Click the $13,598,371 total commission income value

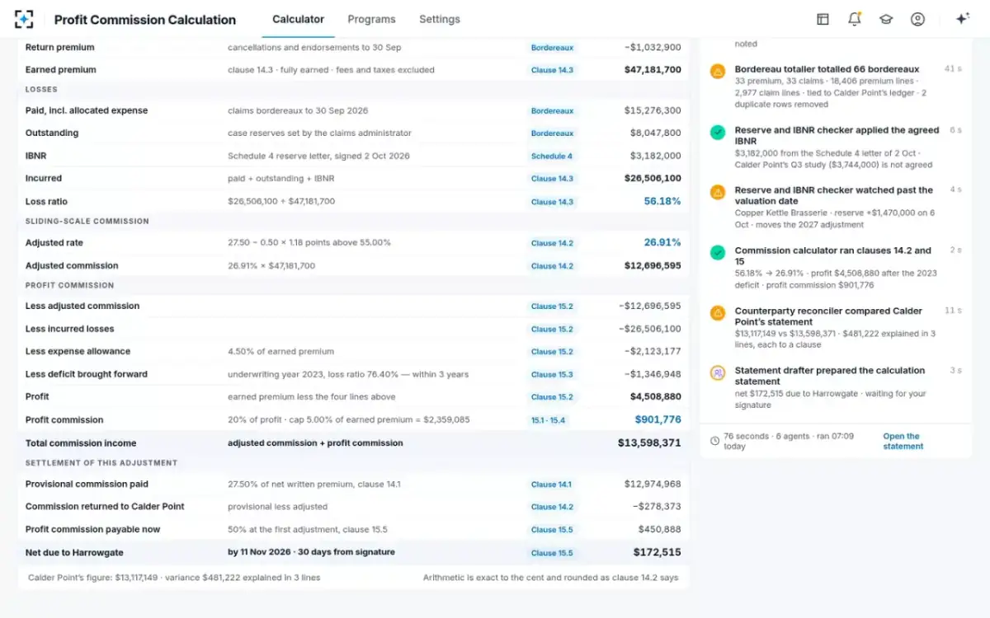tap(649, 442)
